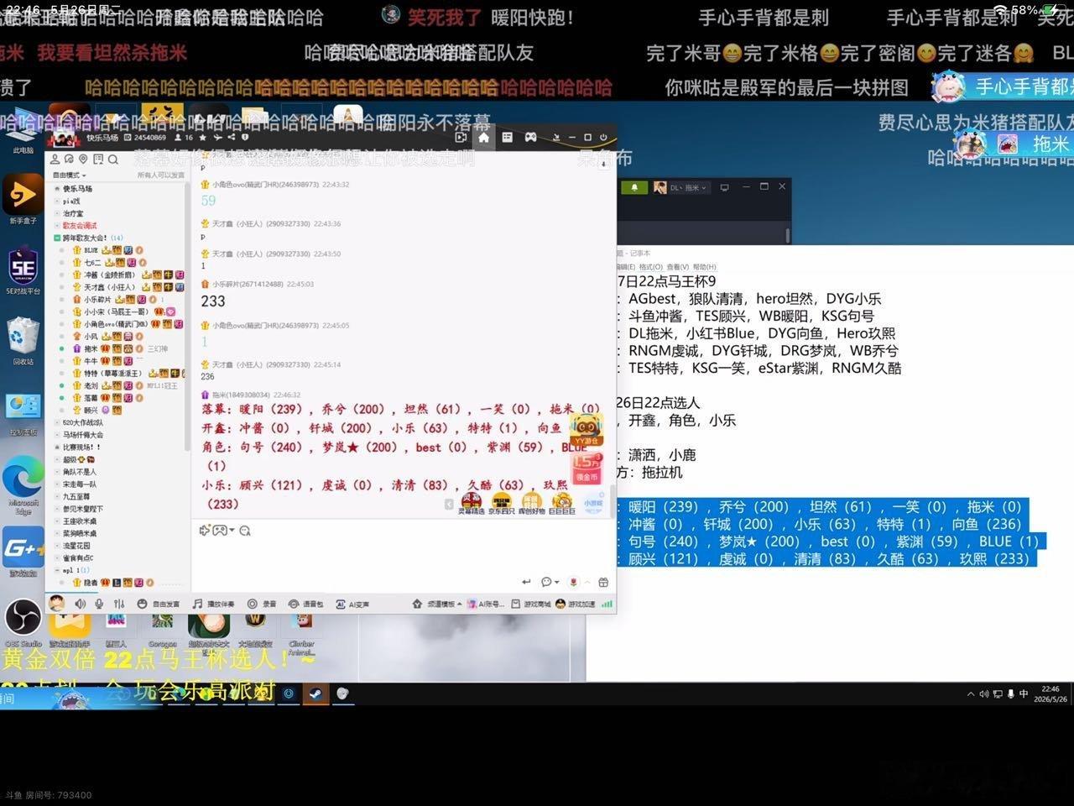The width and height of the screenshot is (1074, 806).
Task: Open Notepad 查看(V) menu
Action: click(x=676, y=267)
